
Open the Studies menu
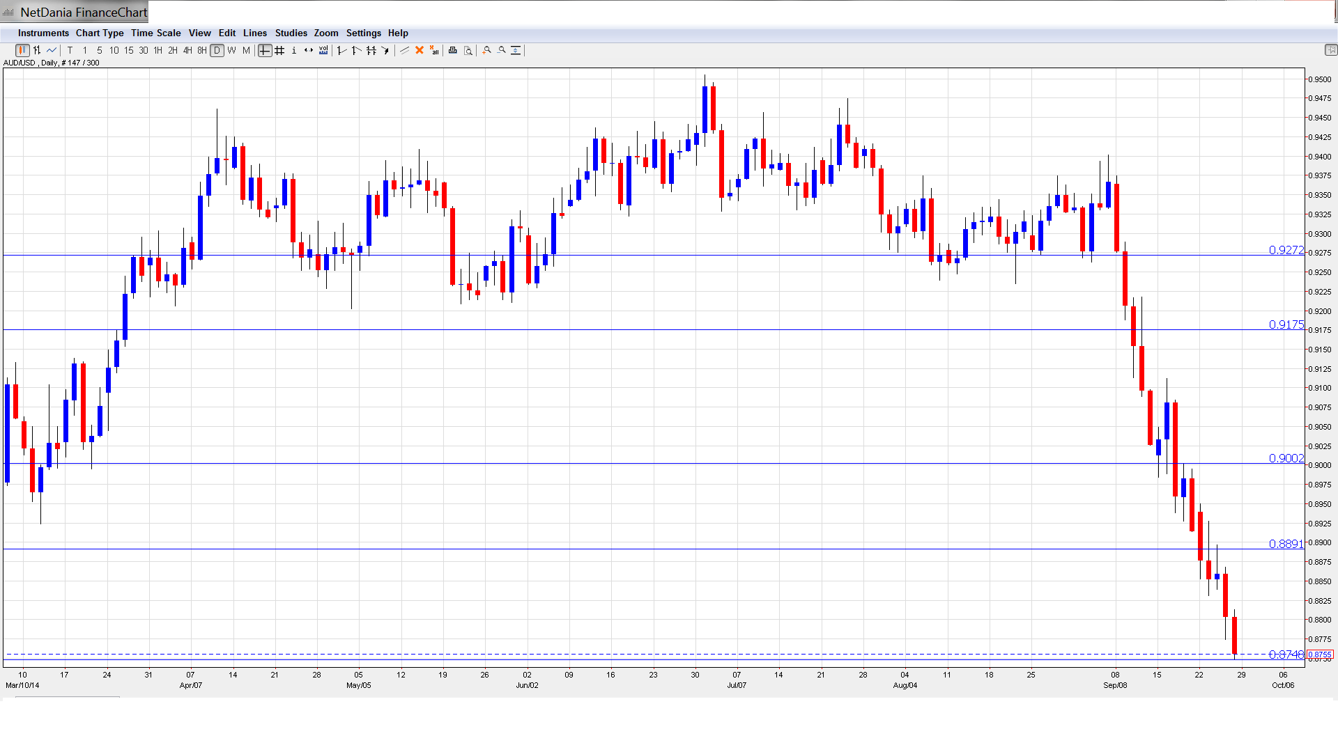click(291, 33)
